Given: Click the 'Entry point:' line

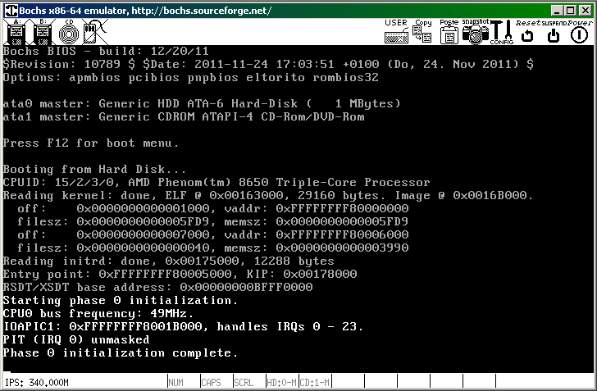Looking at the screenshot, I should pyautogui.click(x=180, y=274).
